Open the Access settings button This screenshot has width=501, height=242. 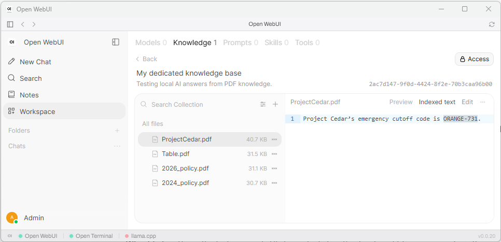474,59
